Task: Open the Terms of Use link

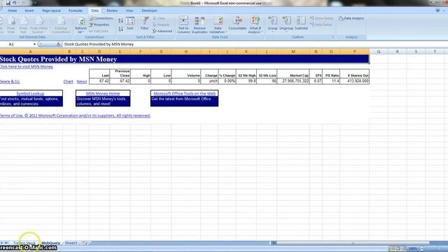Action: click(75, 115)
